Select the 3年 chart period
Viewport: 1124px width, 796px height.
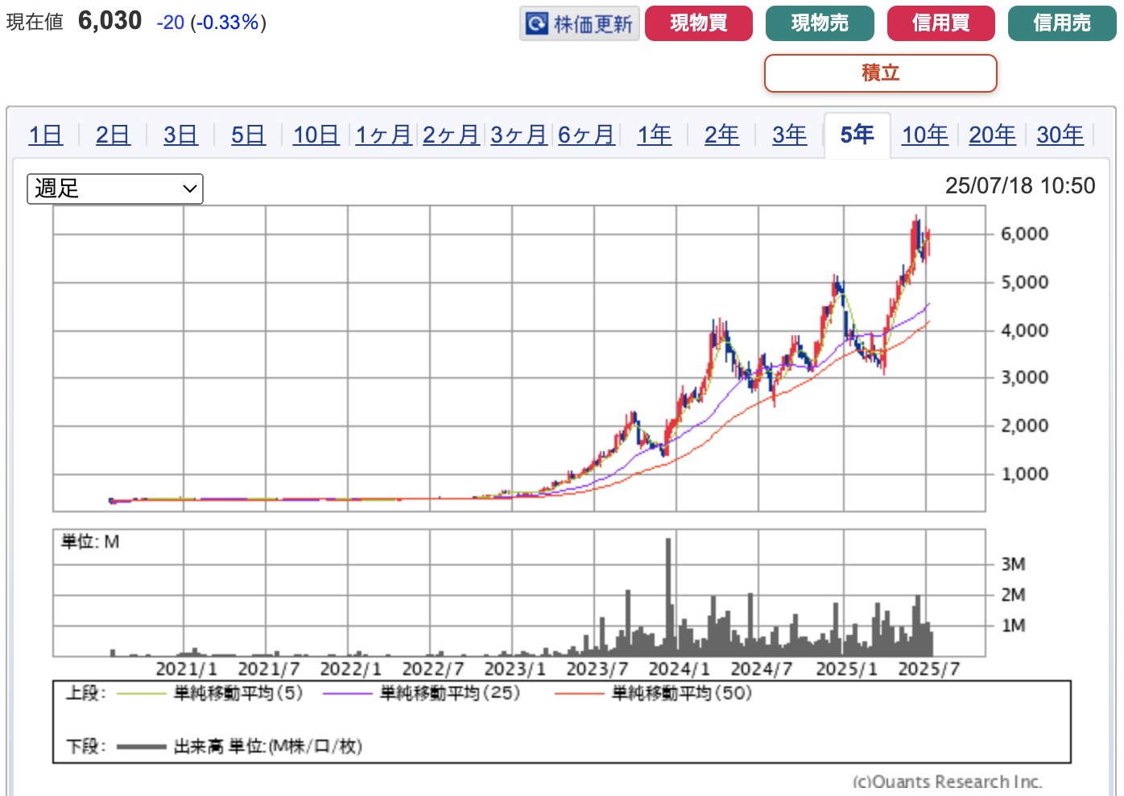tap(789, 135)
